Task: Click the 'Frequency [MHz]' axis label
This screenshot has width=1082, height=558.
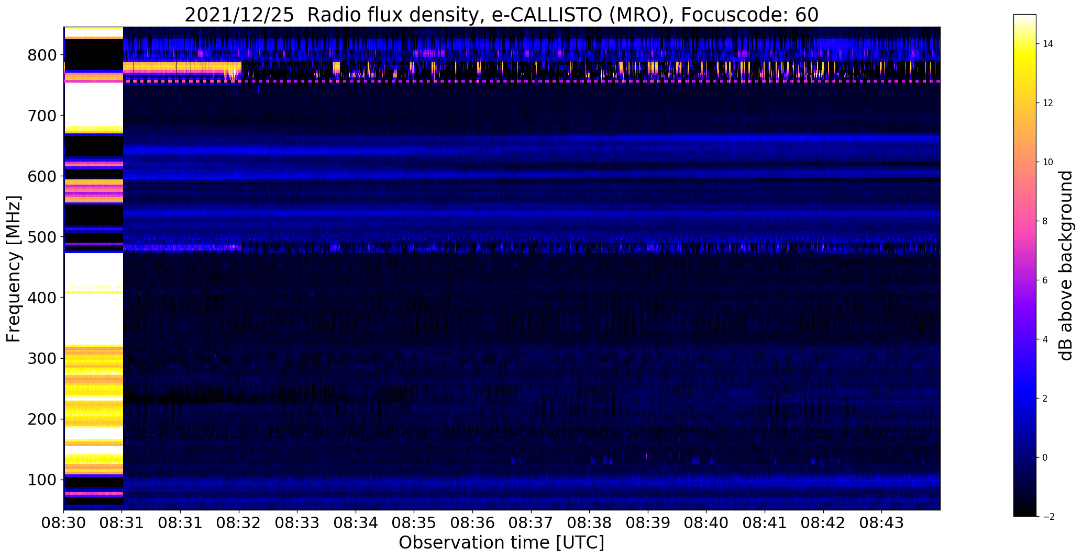Action: coord(14,269)
